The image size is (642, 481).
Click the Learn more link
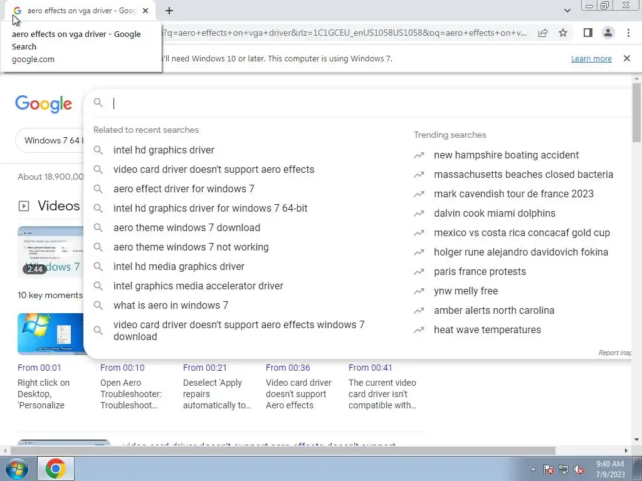coord(591,58)
